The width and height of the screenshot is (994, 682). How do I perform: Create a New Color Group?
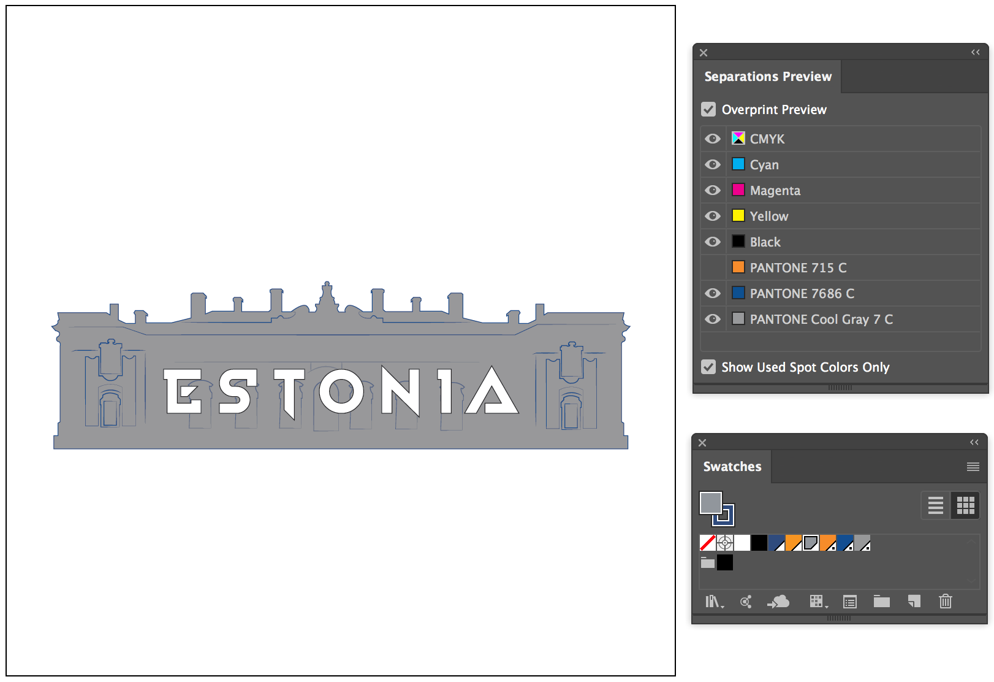[882, 602]
